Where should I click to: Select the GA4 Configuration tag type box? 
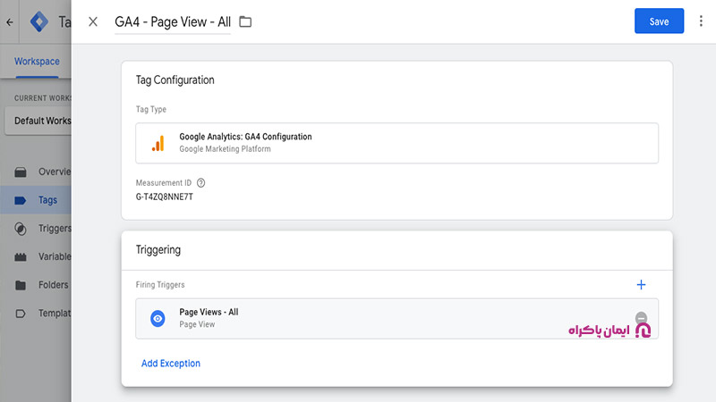(x=396, y=143)
